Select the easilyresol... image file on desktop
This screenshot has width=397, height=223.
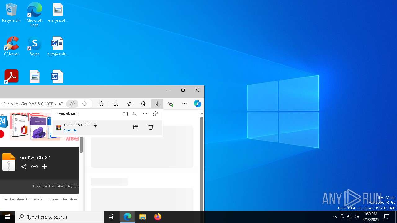(x=58, y=13)
